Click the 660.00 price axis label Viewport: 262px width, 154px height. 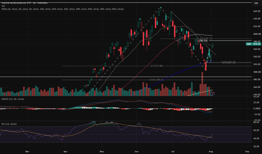click(257, 11)
